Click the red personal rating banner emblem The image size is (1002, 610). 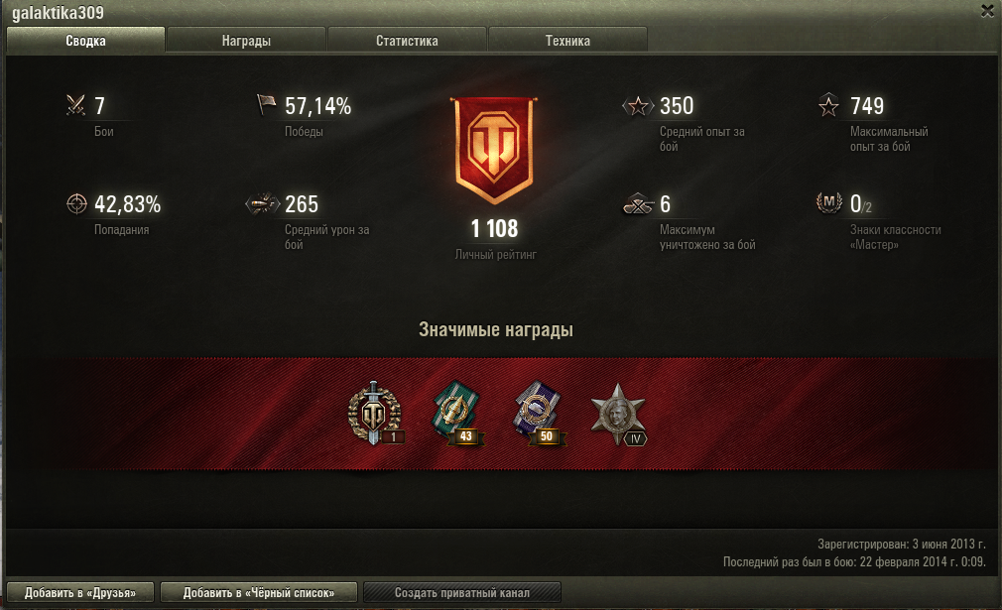(x=493, y=151)
